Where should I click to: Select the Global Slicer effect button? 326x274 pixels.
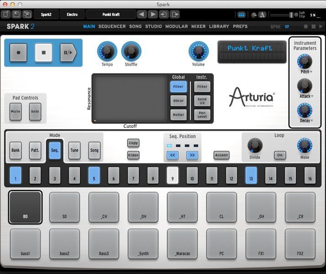tap(179, 100)
